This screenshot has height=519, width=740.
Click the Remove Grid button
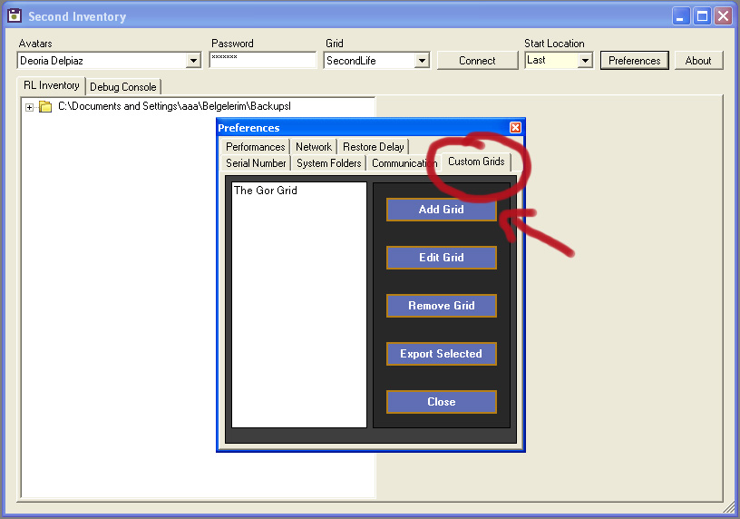[442, 306]
